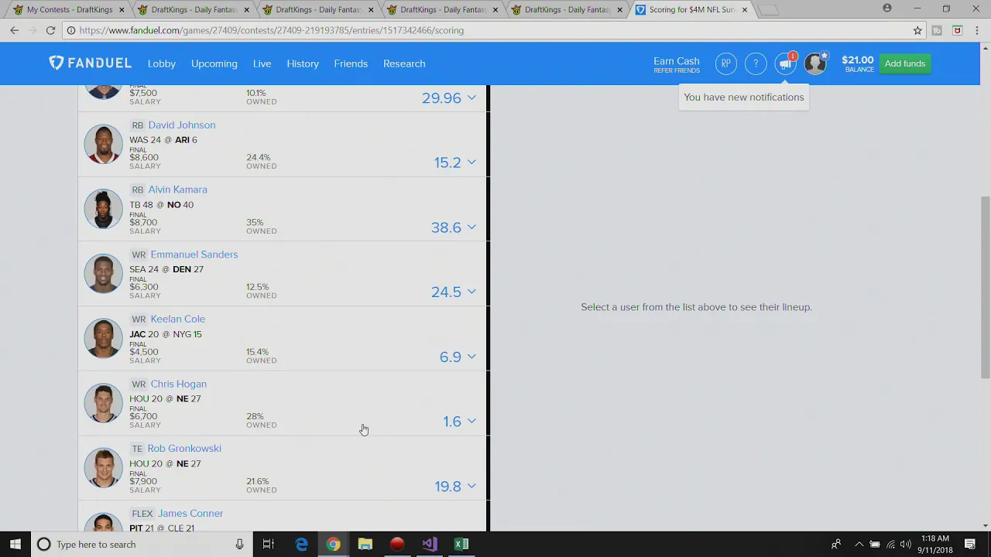Open the user account avatar icon
991x557 pixels.
pyautogui.click(x=815, y=63)
